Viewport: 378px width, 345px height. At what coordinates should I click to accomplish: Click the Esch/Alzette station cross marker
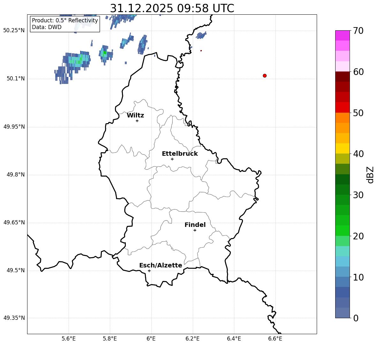coord(149,271)
